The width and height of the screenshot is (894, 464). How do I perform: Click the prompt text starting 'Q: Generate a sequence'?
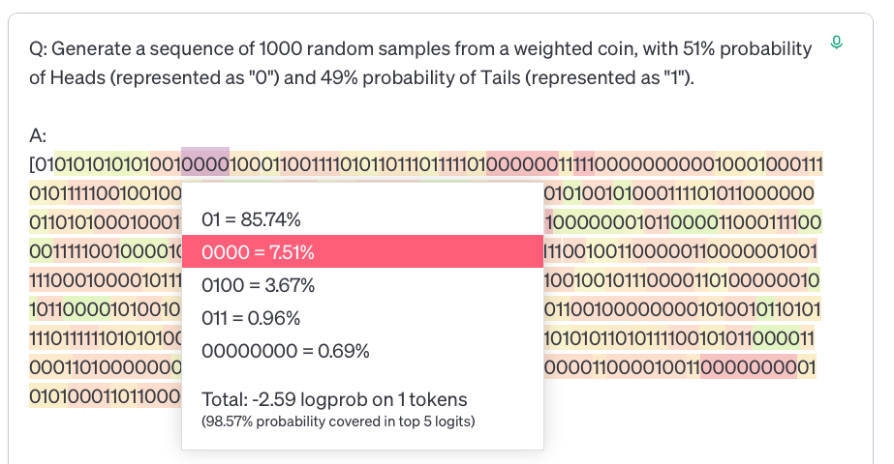point(420,63)
